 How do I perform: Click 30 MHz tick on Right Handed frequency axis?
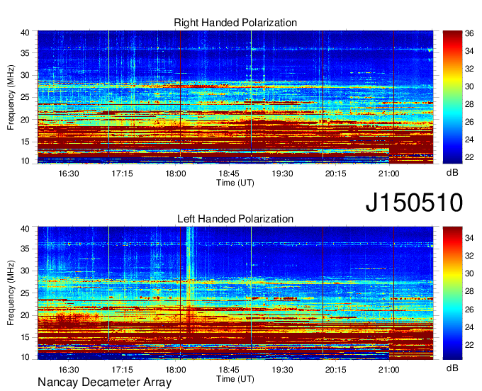coord(25,76)
